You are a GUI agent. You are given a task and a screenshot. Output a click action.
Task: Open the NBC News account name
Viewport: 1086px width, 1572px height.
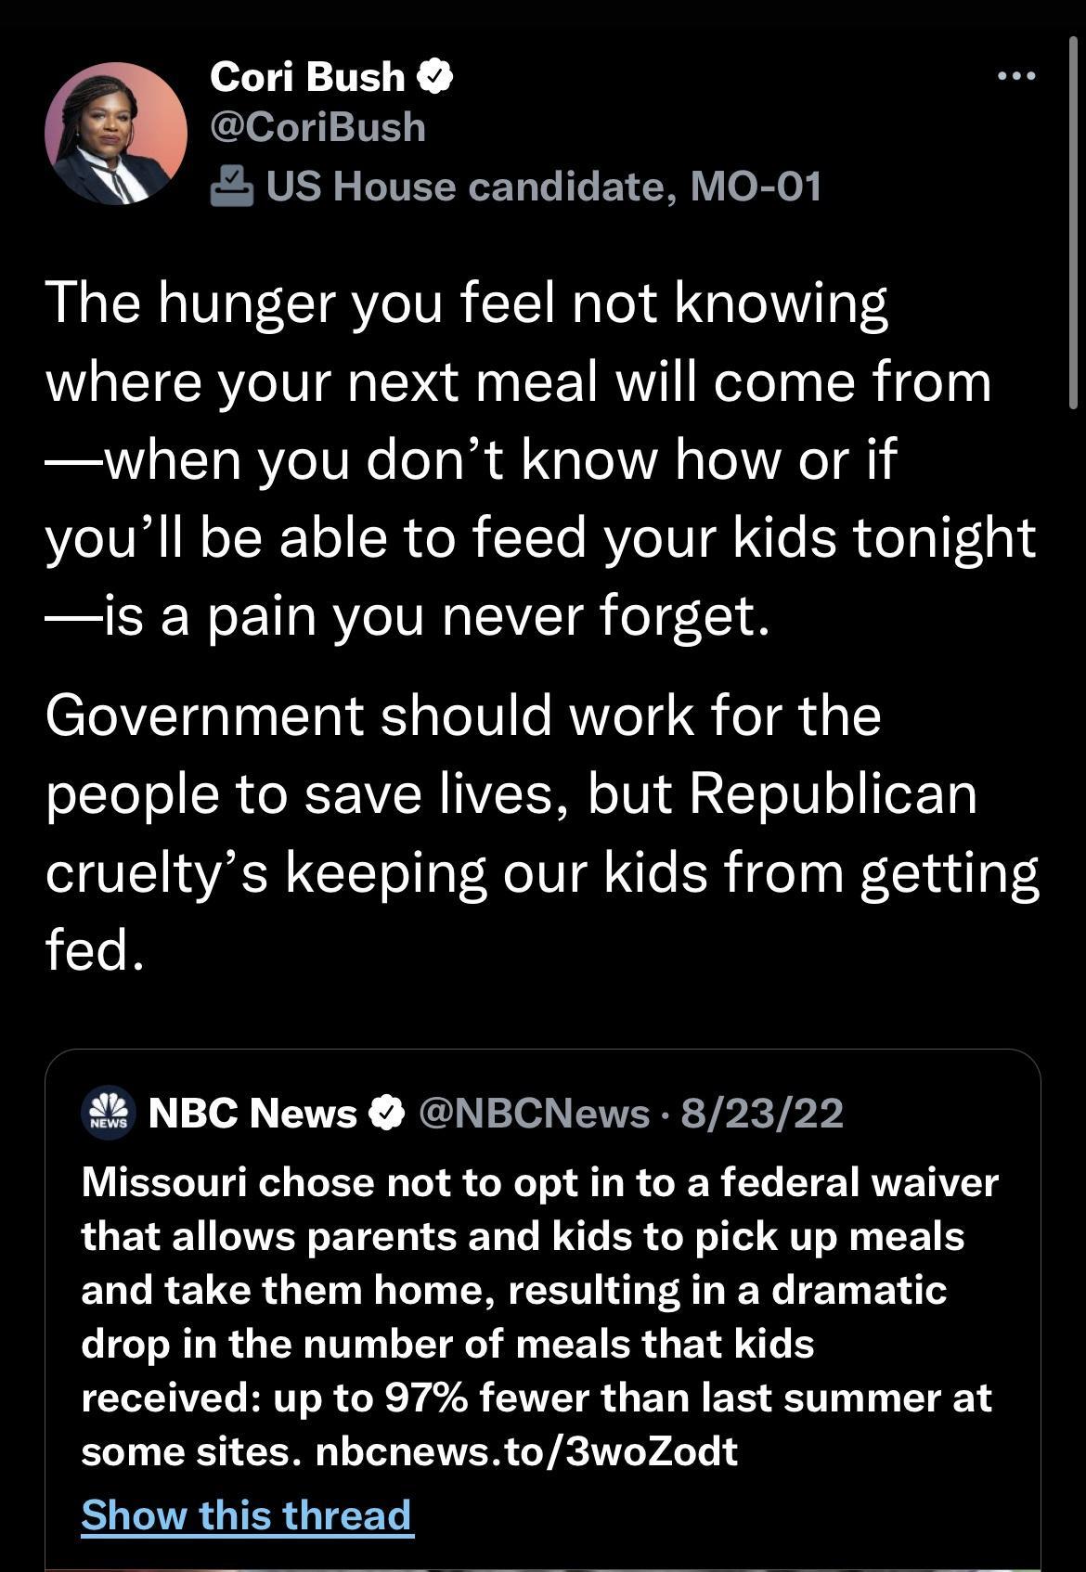252,1113
